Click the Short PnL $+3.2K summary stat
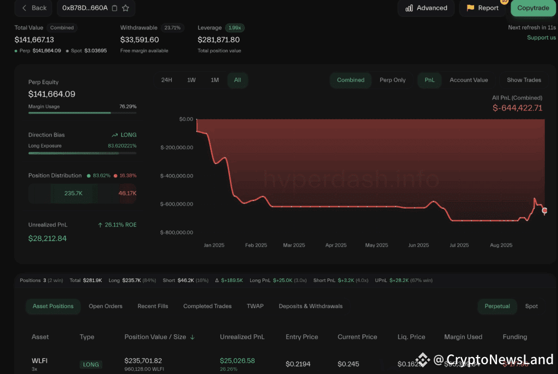Viewport: 558px width, 374px height. coord(341,280)
